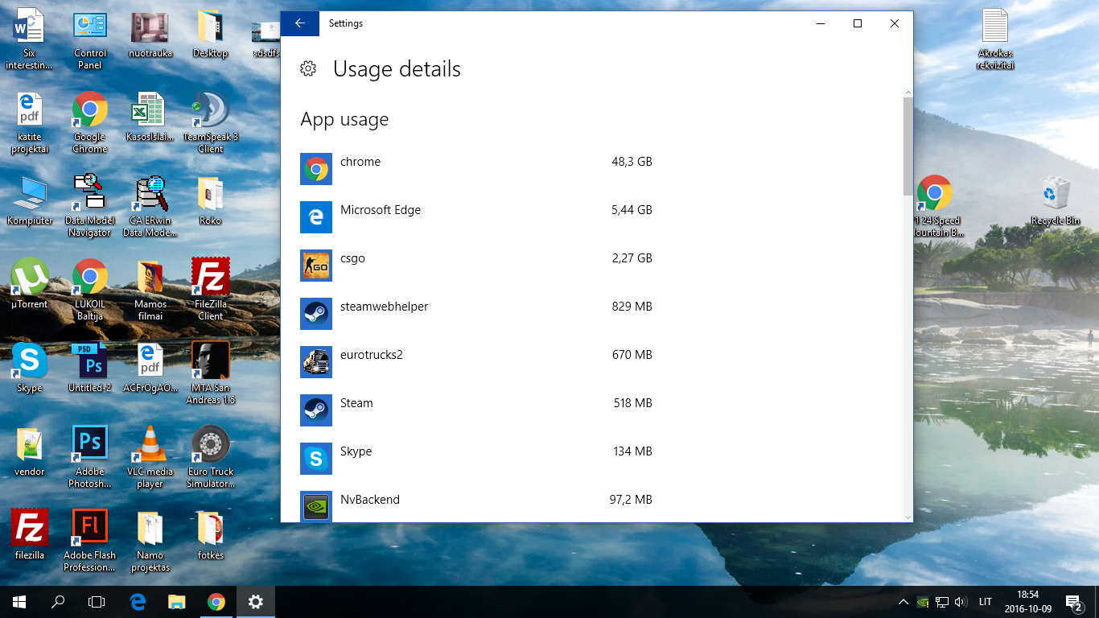Select the VLC media player desktop icon

(x=150, y=457)
